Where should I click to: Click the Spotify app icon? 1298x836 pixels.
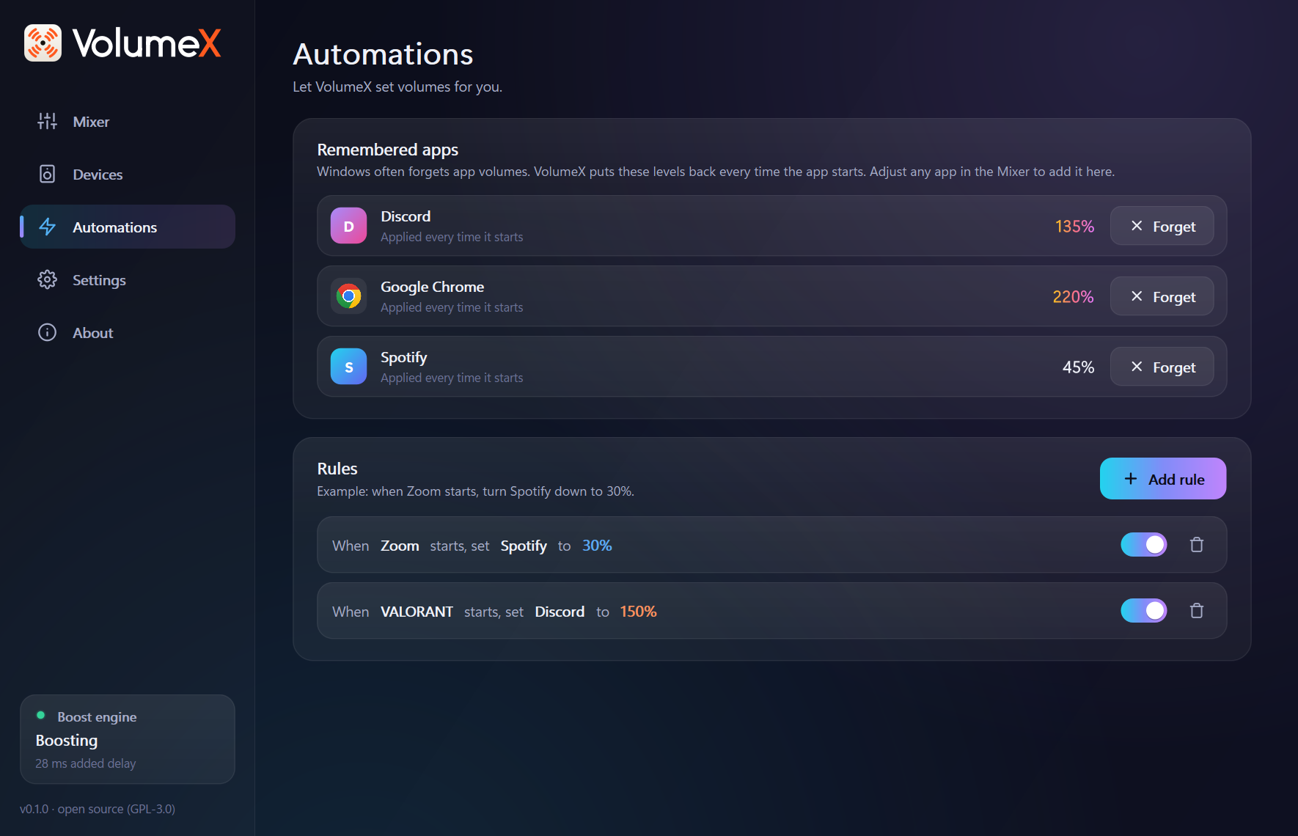(x=349, y=367)
